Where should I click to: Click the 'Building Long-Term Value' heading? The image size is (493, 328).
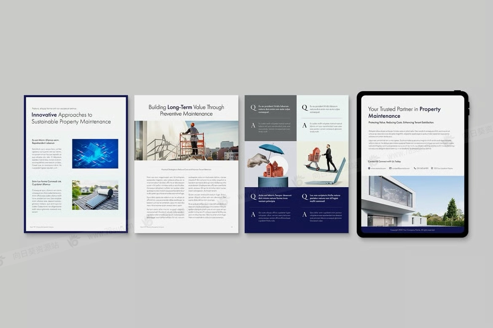(186, 110)
